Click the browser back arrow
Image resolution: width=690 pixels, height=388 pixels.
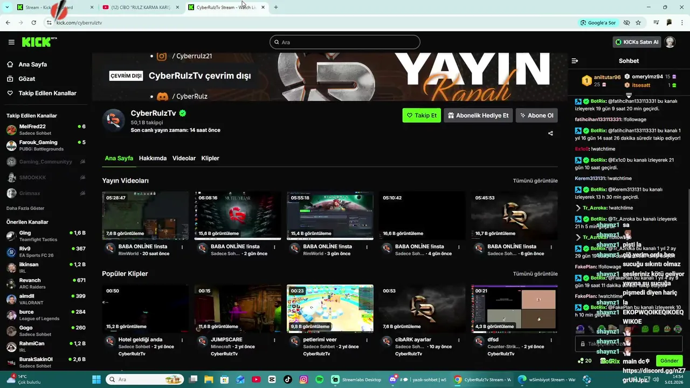[8, 23]
